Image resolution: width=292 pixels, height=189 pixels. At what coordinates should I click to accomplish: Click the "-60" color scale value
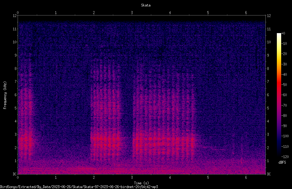point(284,95)
